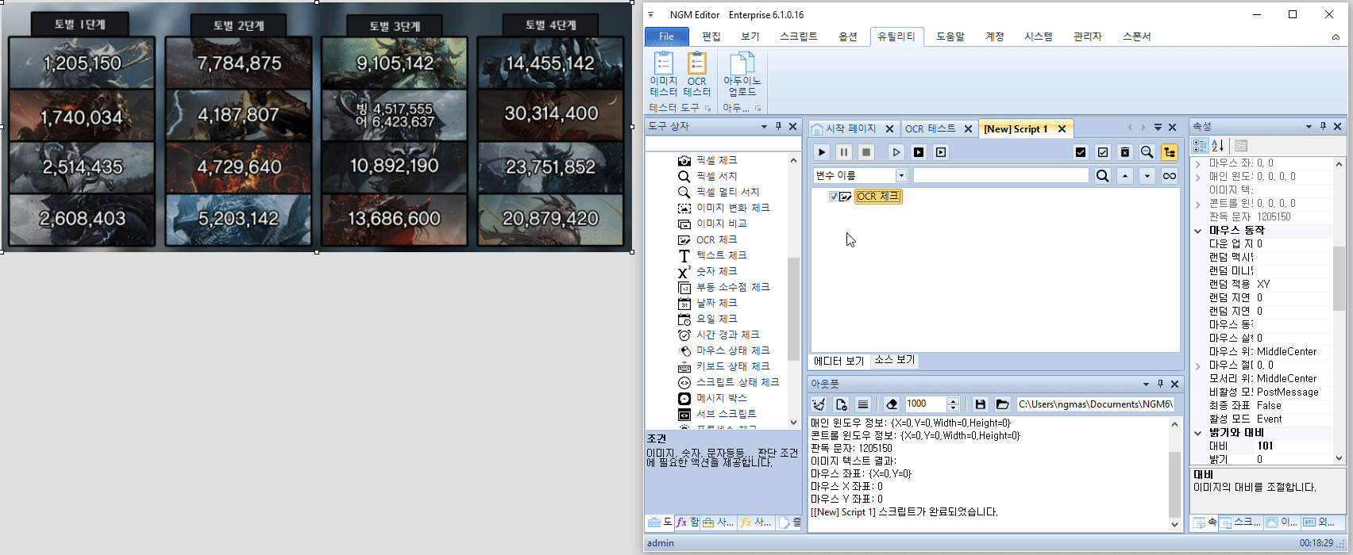1353x555 pixels.
Task: Expand the 컨트롤 윈도우 property row
Action: [x=1198, y=204]
